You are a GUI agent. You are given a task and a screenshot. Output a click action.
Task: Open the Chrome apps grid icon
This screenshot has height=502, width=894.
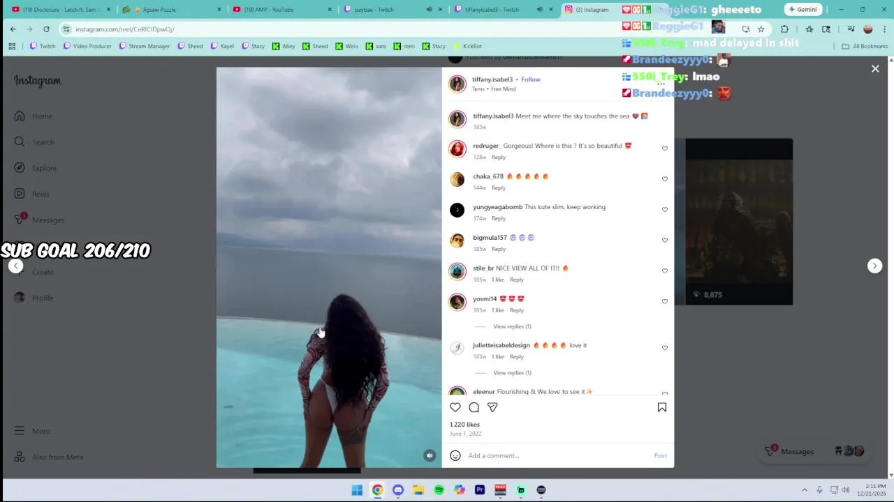12,46
